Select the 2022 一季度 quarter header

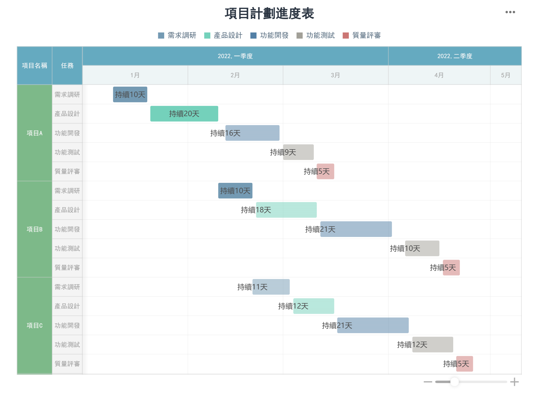235,56
